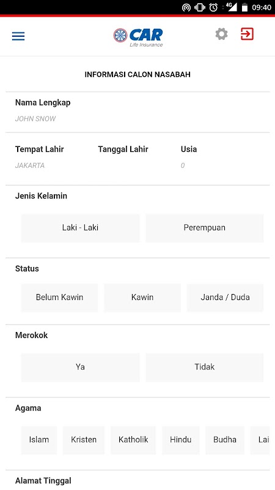Screen dimensions: 275x490
Task: Tap the alarm clock status icon
Action: click(213, 7)
